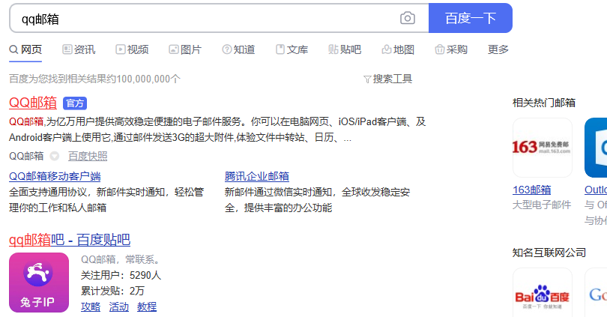
Task: Open the 百度快照 link
Action: [x=88, y=157]
